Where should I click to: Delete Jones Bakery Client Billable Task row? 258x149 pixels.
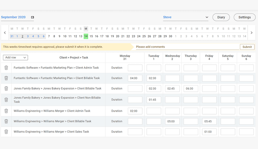[x=6, y=88]
